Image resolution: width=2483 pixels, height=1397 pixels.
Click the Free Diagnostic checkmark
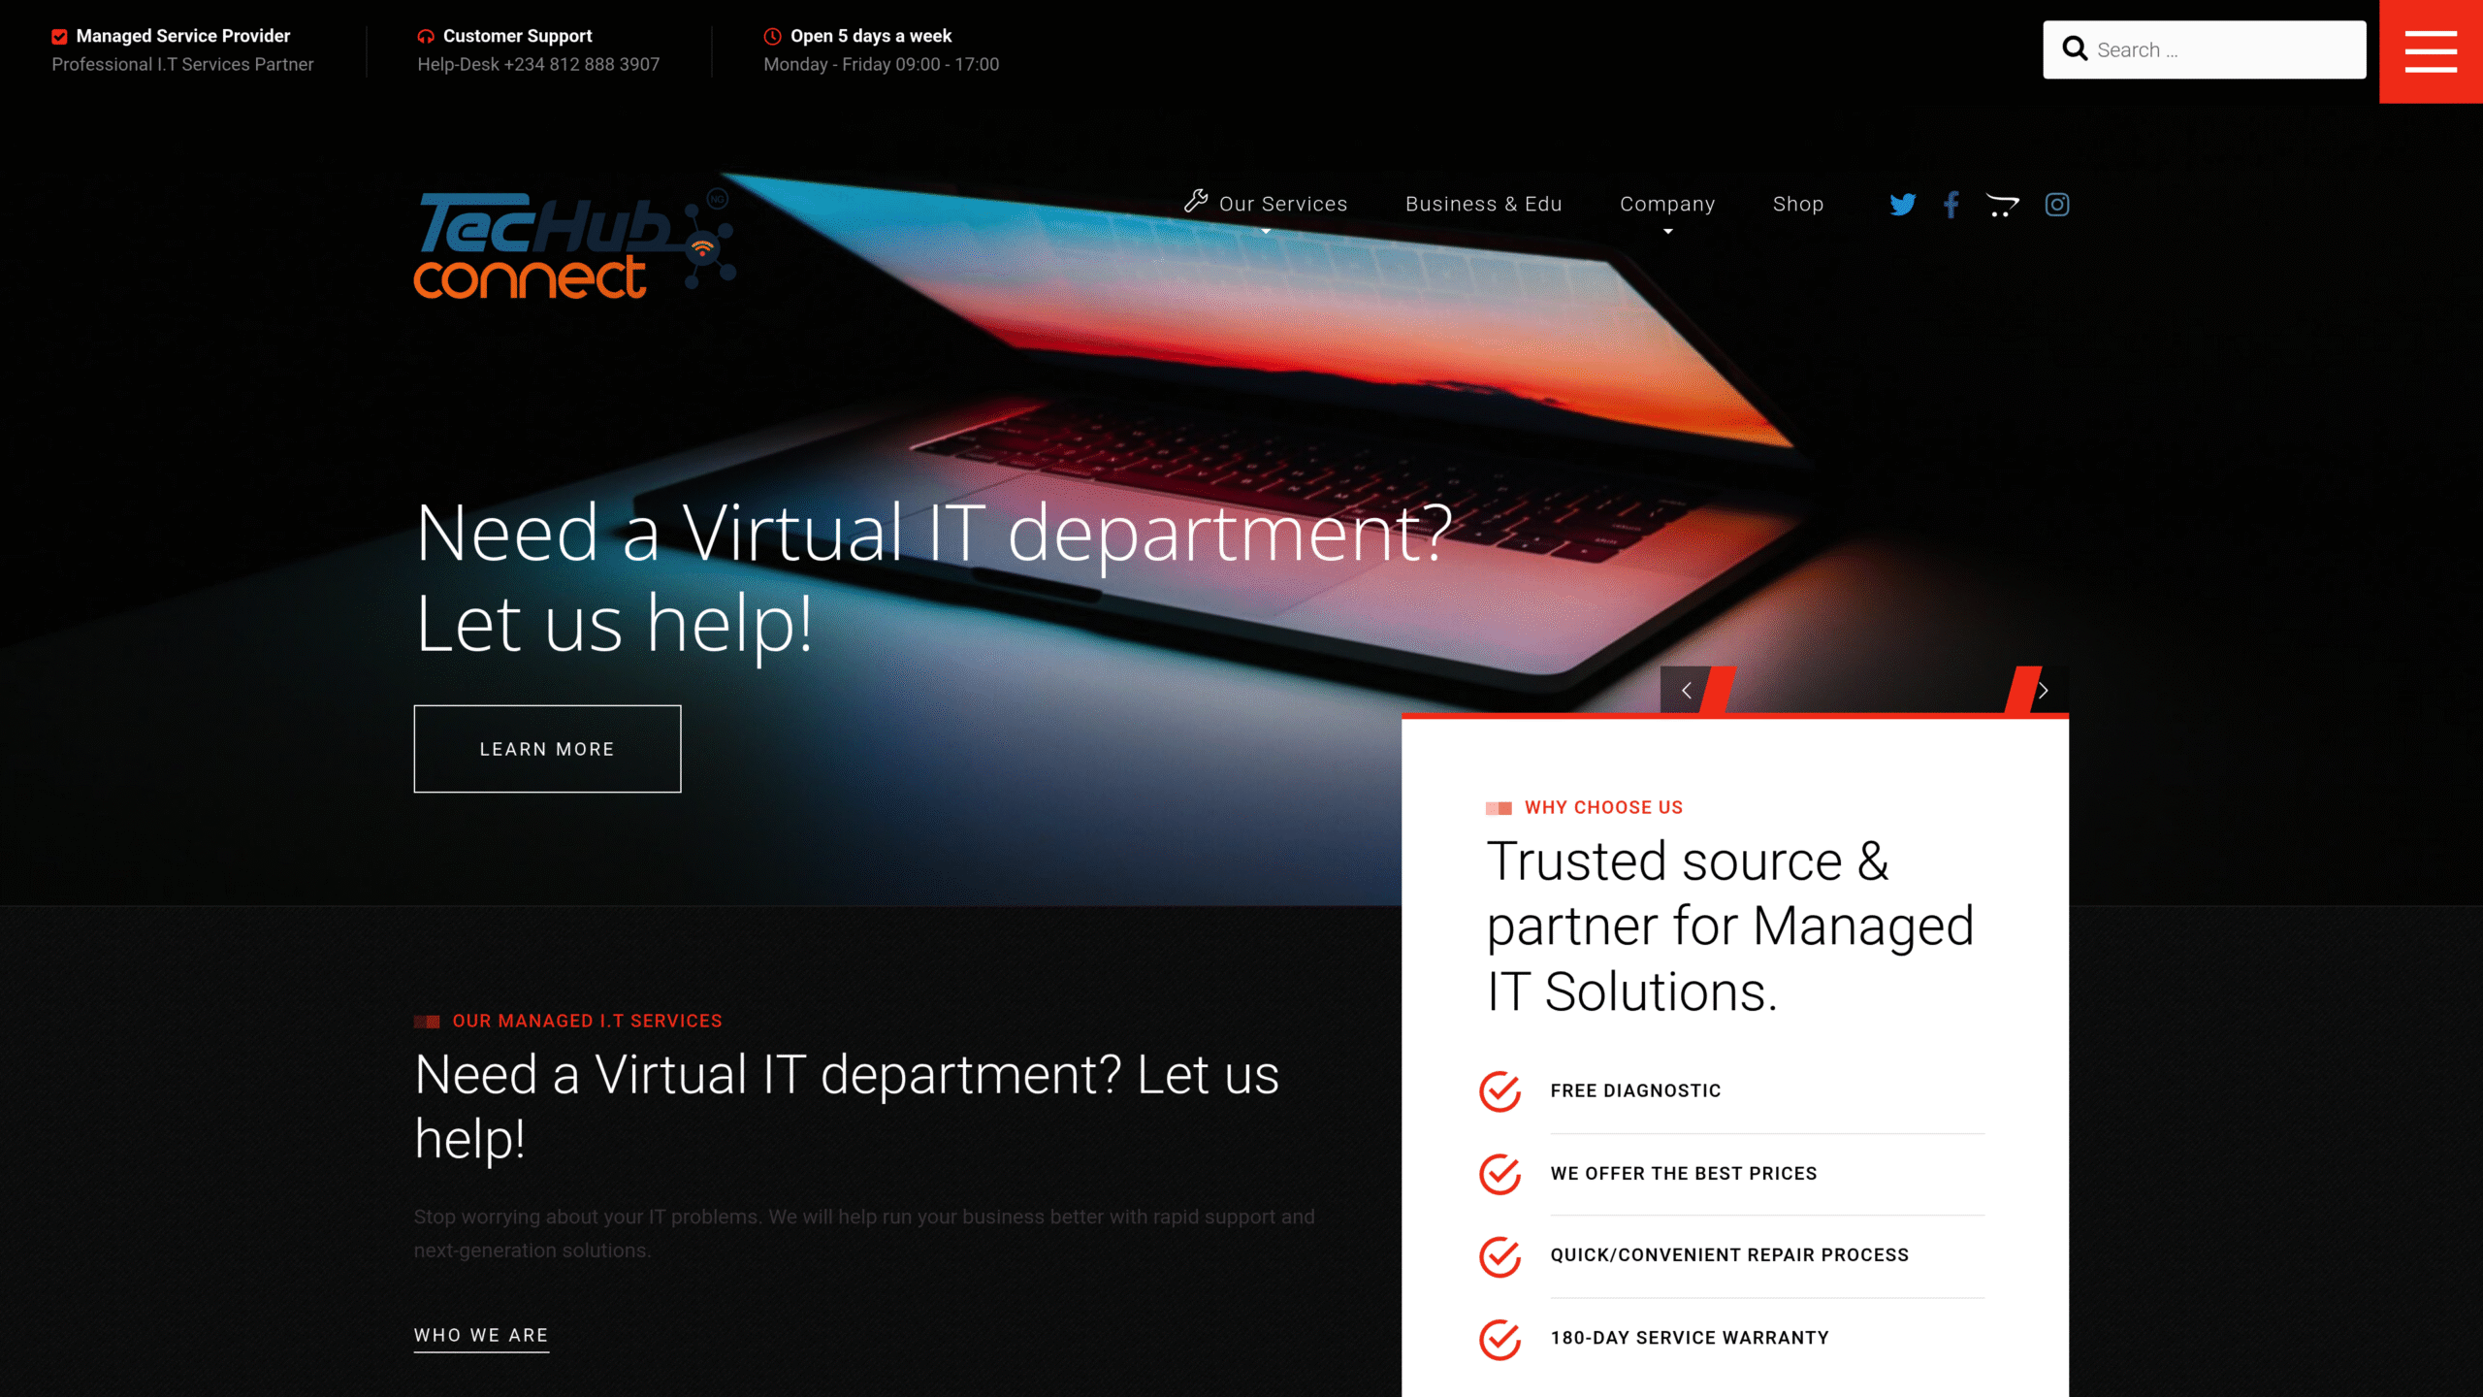(x=1499, y=1091)
